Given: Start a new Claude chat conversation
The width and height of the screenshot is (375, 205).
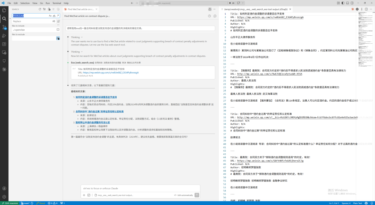Looking at the screenshot, I should 215,16.
